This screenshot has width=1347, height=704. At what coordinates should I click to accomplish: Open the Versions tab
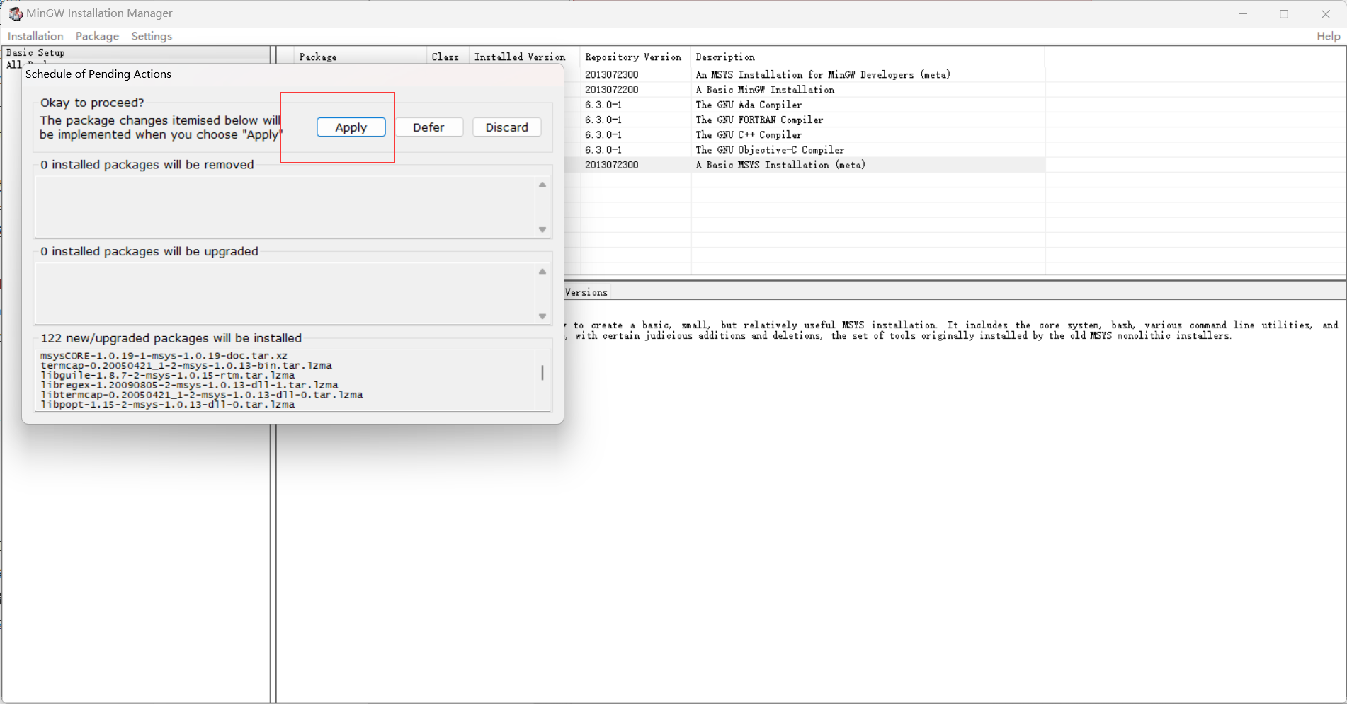pyautogui.click(x=586, y=292)
